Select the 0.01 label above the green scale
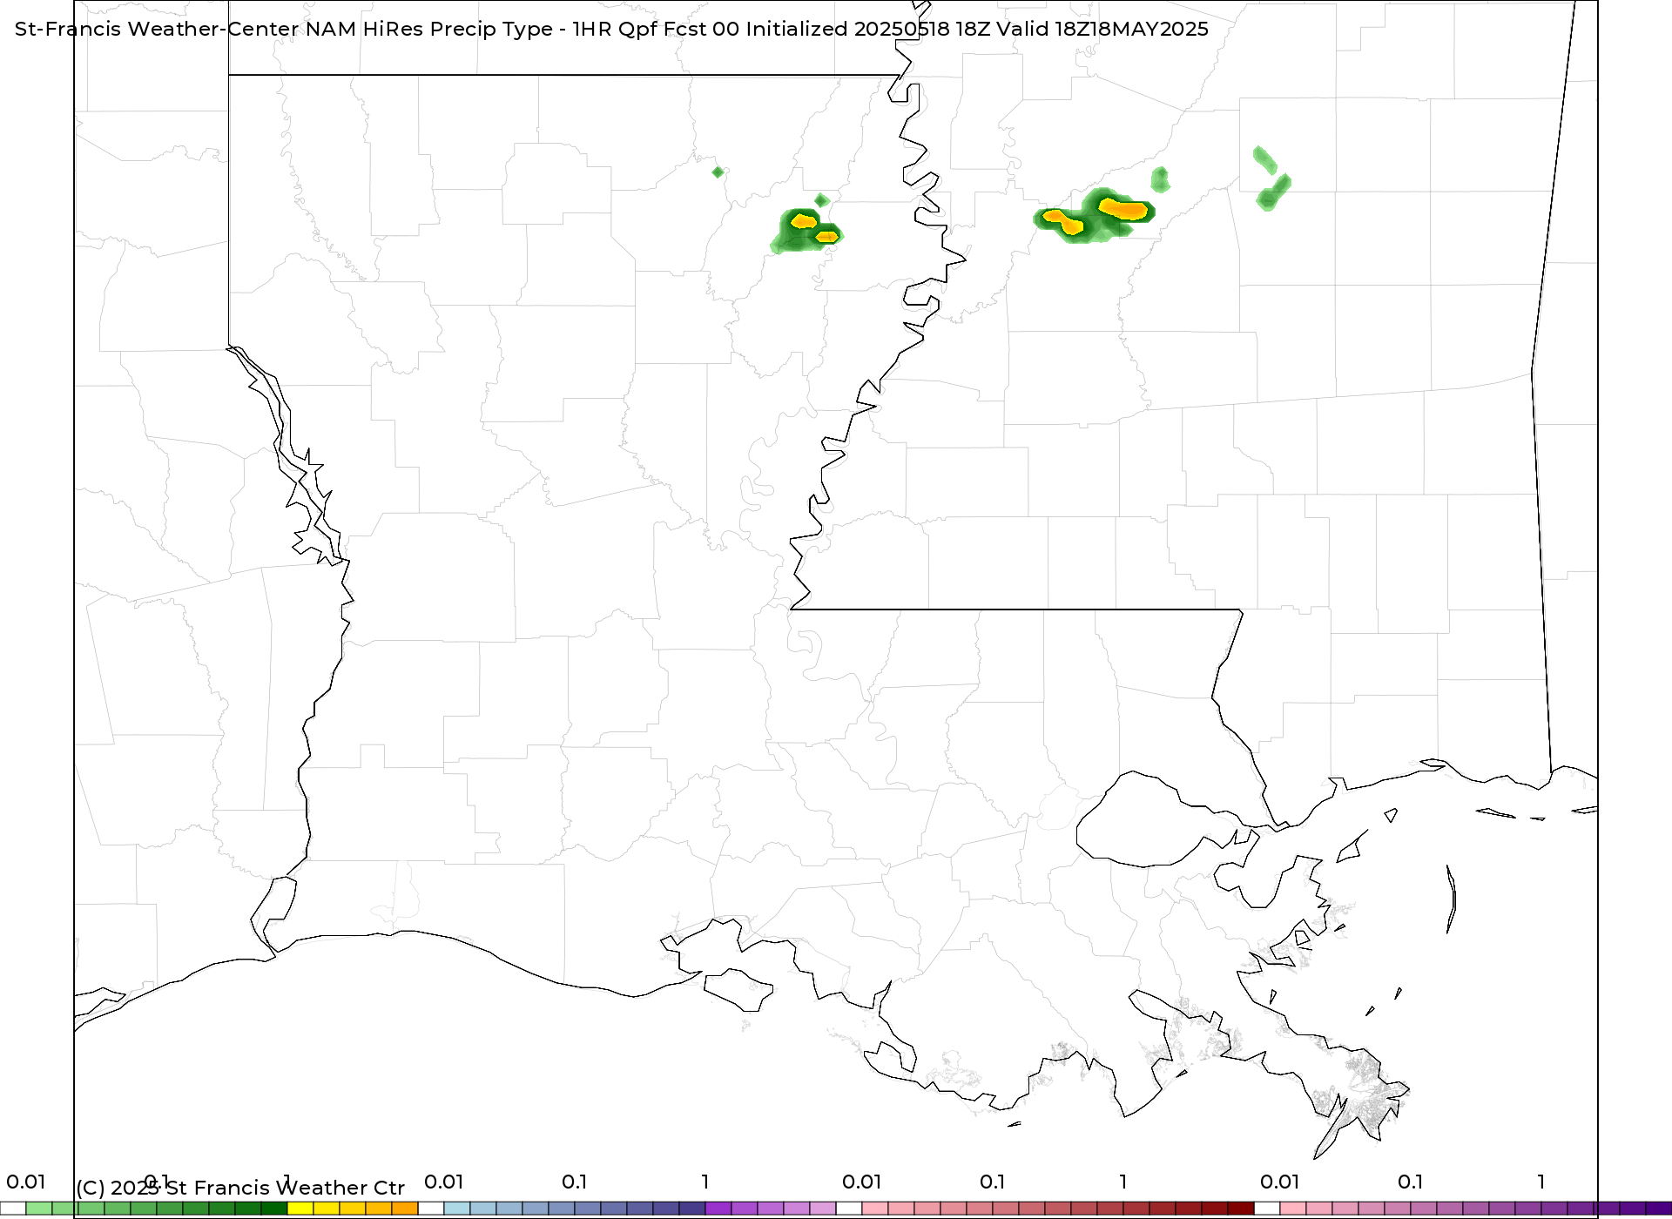 click(x=26, y=1182)
